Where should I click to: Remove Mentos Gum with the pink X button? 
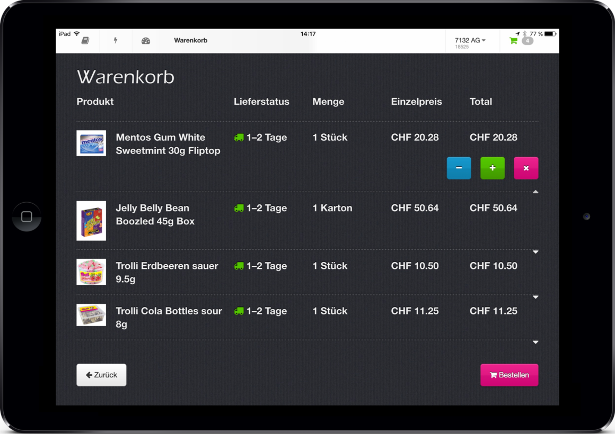[x=526, y=168]
